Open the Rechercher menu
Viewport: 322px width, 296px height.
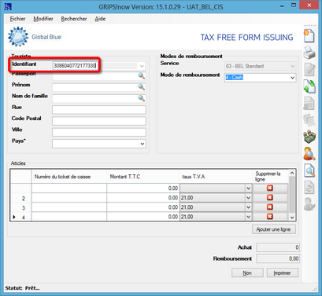[x=74, y=19]
